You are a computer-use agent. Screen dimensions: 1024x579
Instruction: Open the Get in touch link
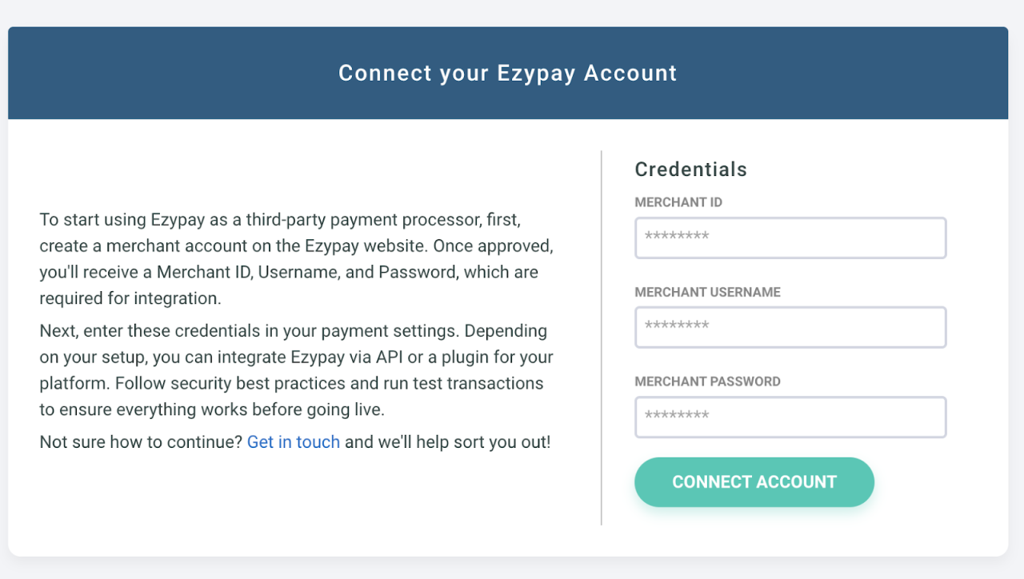pyautogui.click(x=293, y=441)
